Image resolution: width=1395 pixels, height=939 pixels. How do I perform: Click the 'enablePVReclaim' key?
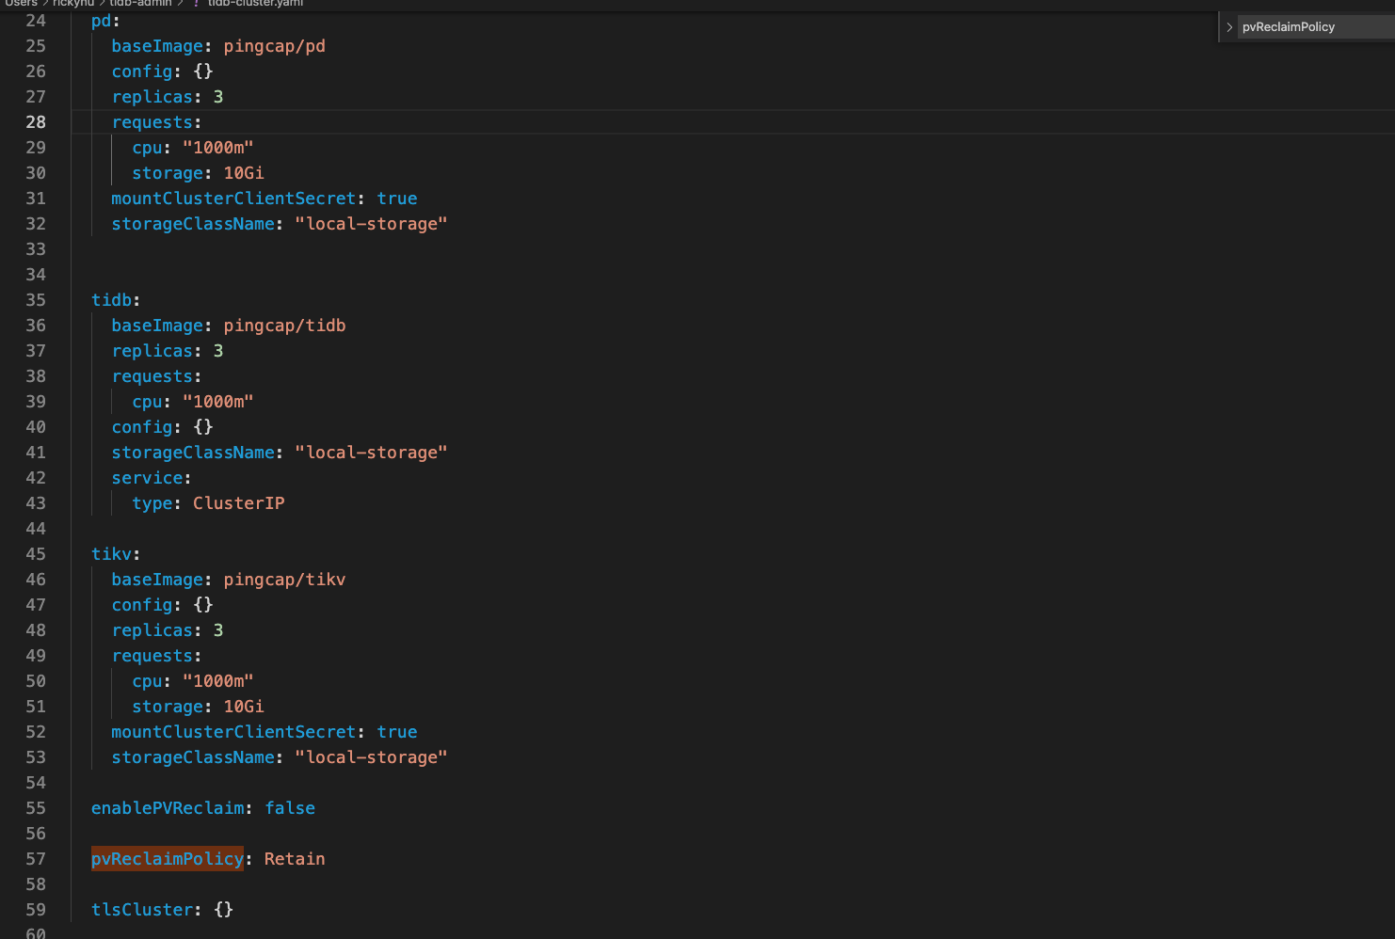tap(168, 808)
